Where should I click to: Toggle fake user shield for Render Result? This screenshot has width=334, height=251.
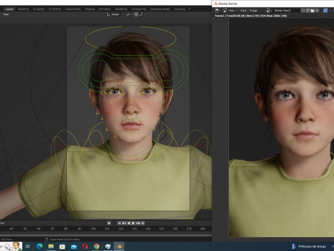click(x=303, y=10)
